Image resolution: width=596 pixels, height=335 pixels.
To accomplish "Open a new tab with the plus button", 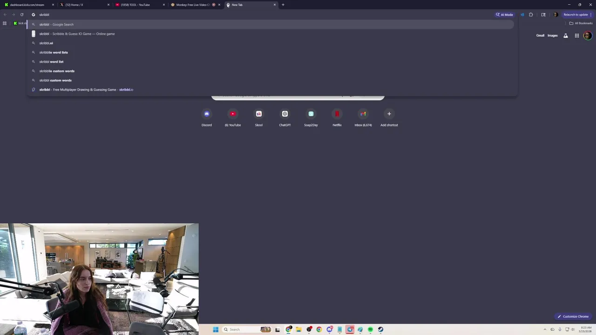I will [x=283, y=5].
